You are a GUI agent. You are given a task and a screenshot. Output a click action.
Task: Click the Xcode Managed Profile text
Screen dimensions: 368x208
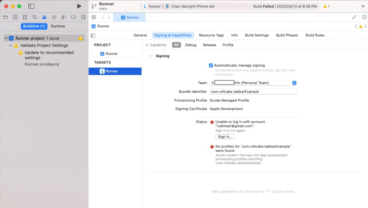point(229,100)
